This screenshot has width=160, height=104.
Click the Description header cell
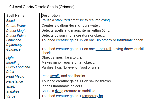click(x=97, y=16)
